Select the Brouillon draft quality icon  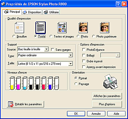coord(19,28)
